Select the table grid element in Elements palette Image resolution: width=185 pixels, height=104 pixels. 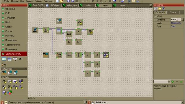pyautogui.click(x=4, y=59)
